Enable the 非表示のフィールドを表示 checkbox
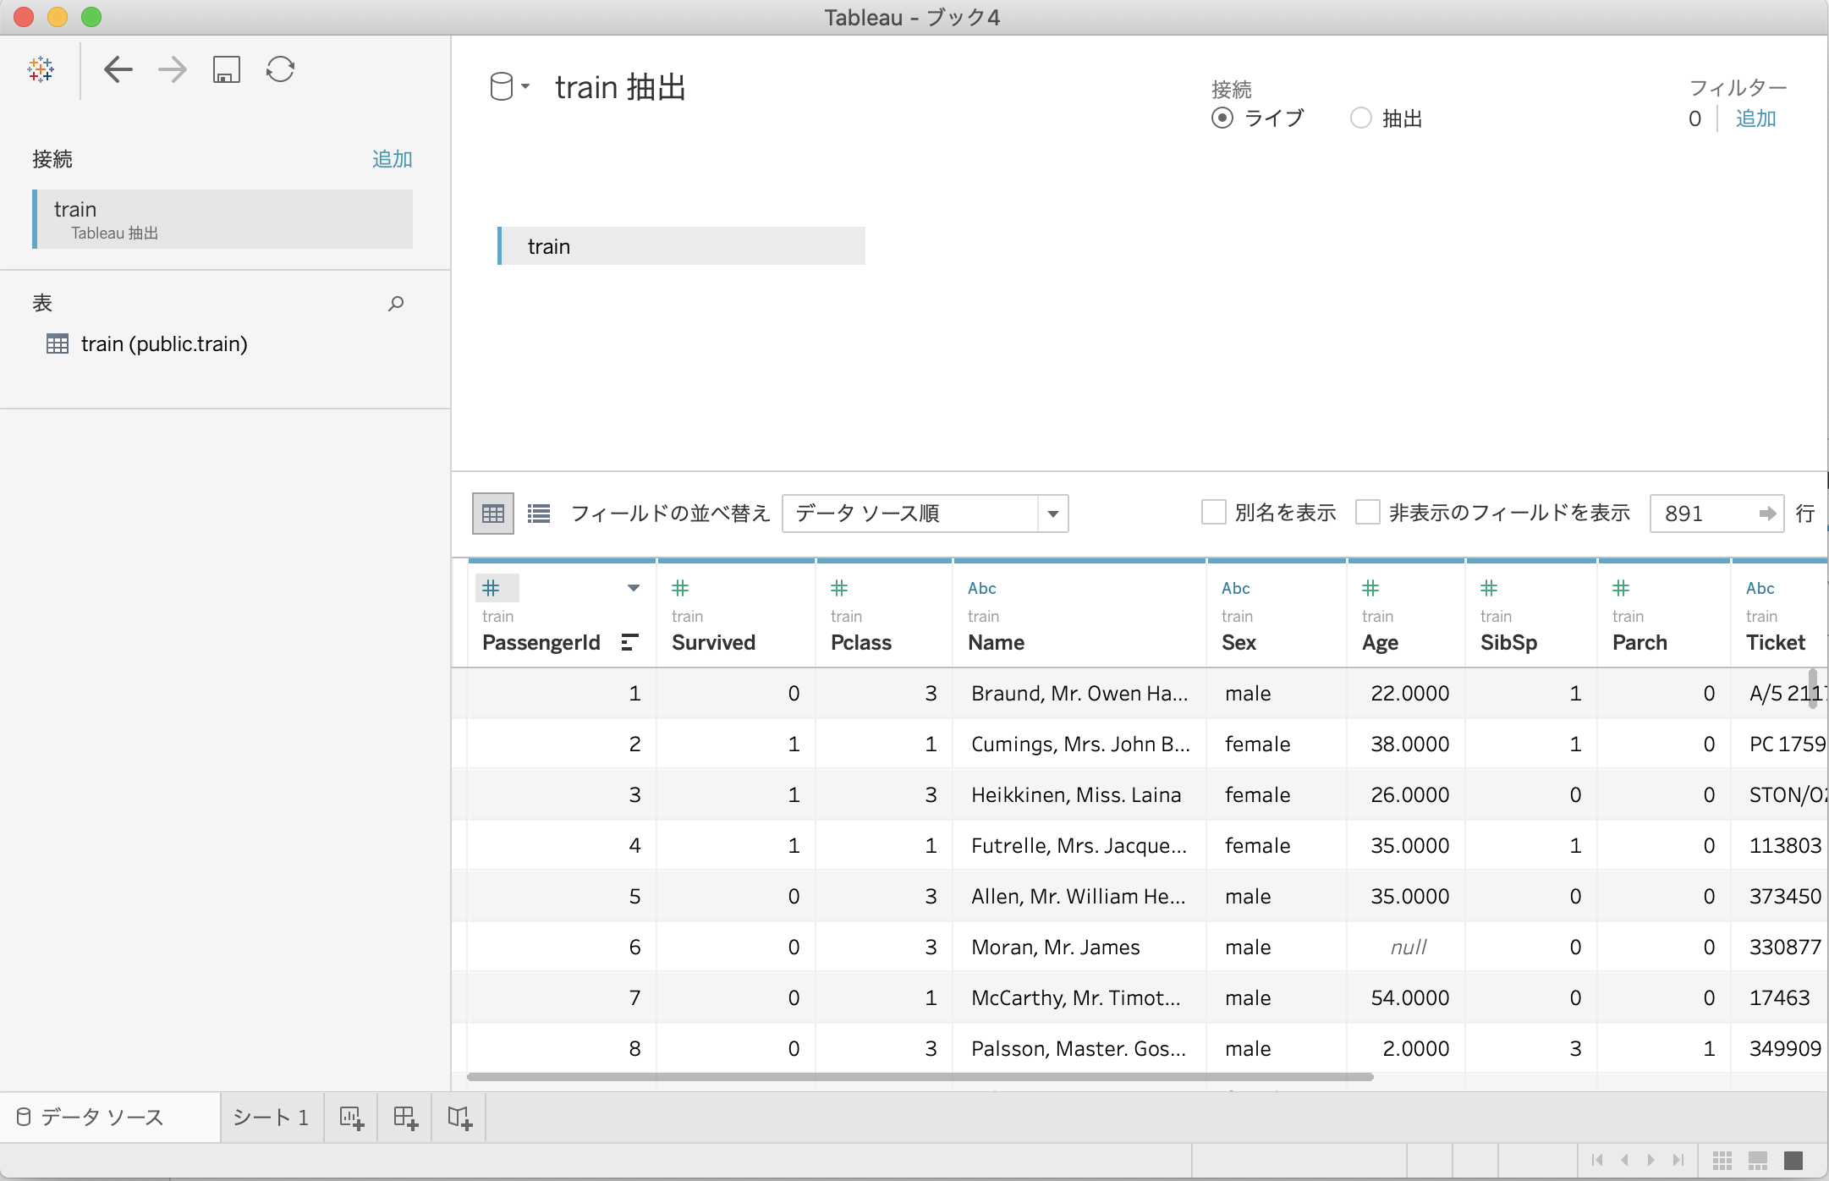This screenshot has width=1829, height=1181. pos(1368,512)
